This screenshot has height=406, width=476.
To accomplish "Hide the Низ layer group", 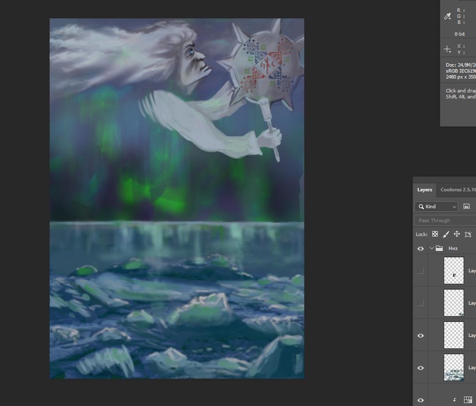I will tap(420, 248).
